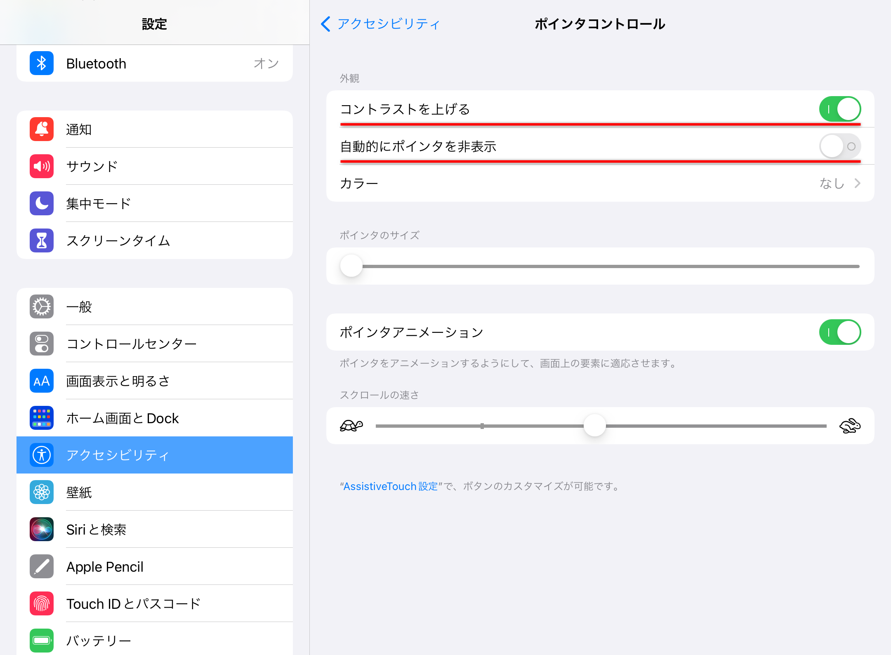Enable 自動的にポインタを非表示

pos(839,146)
